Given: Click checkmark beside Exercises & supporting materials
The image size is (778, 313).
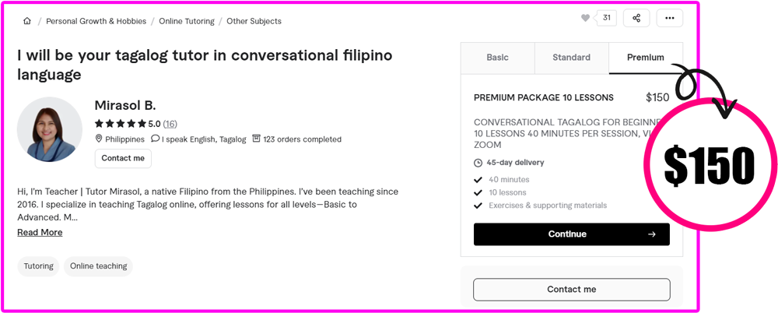Looking at the screenshot, I should (x=478, y=206).
